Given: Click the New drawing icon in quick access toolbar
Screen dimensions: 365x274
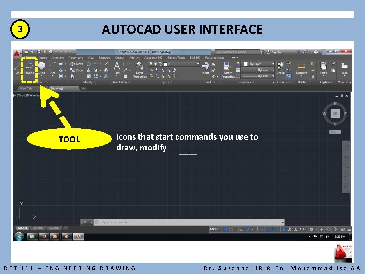Looking at the screenshot, I should tap(27, 52).
